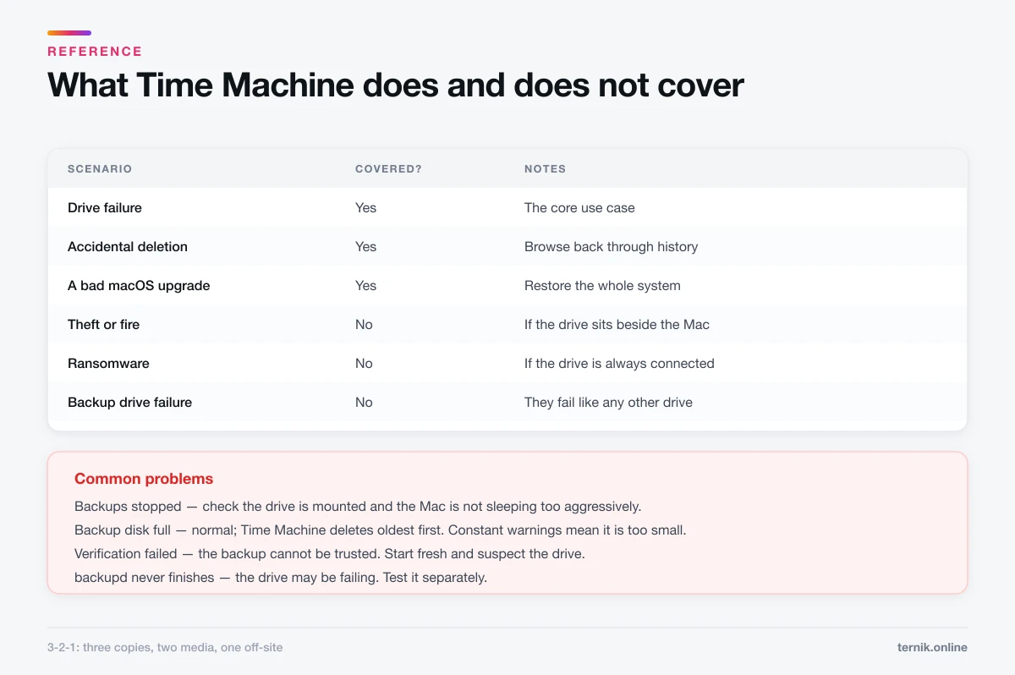Click the REFERENCE label above the title
1015x675 pixels.
pyautogui.click(x=95, y=51)
